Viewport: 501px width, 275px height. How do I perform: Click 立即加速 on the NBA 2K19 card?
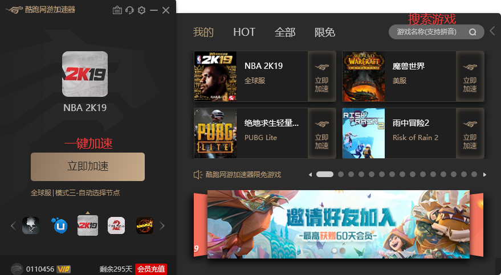pos(322,76)
